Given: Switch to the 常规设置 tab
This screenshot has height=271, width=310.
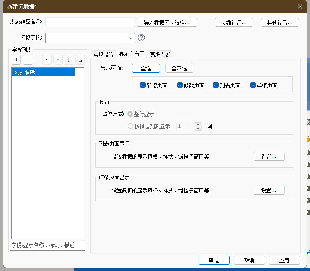Looking at the screenshot, I should (x=103, y=55).
